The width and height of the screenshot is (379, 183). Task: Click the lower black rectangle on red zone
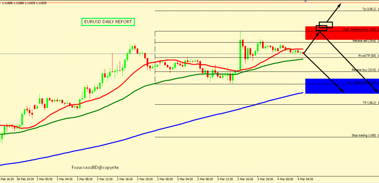click(321, 28)
